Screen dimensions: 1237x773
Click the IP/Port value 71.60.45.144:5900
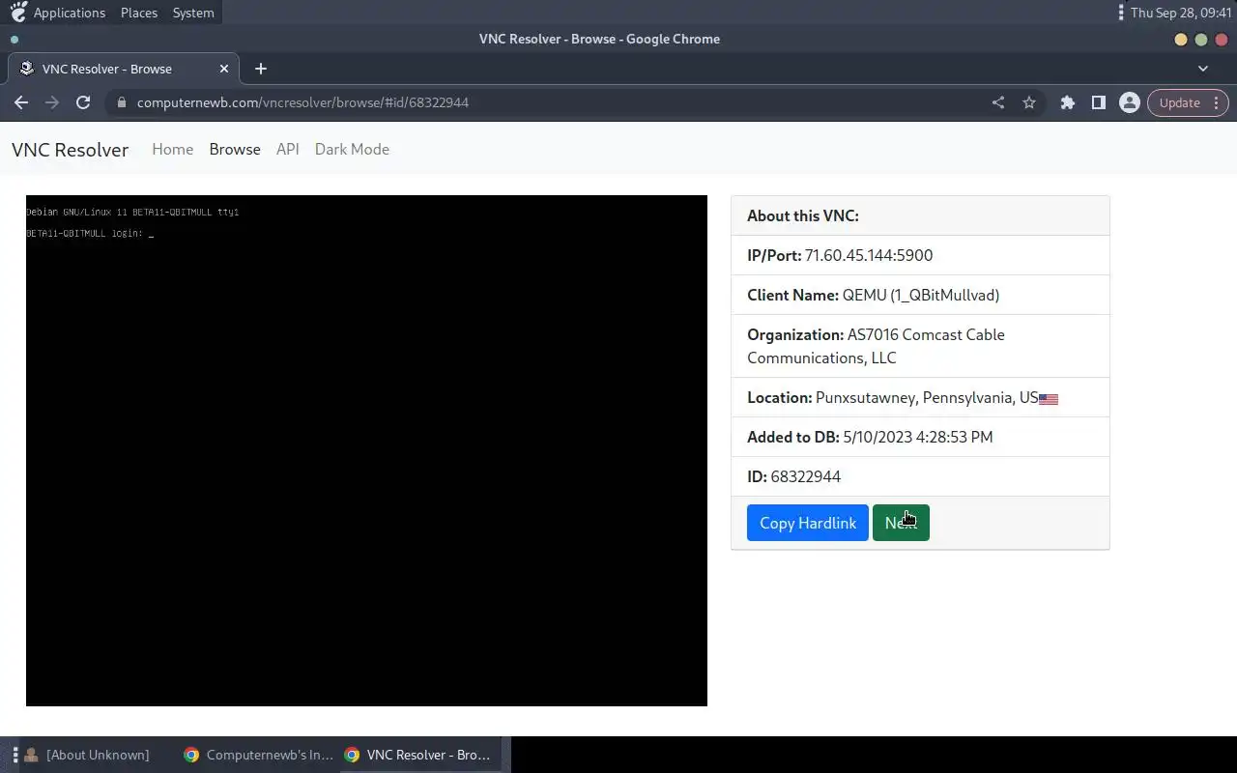[869, 255]
